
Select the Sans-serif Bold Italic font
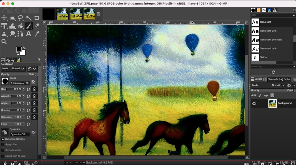pos(272,40)
